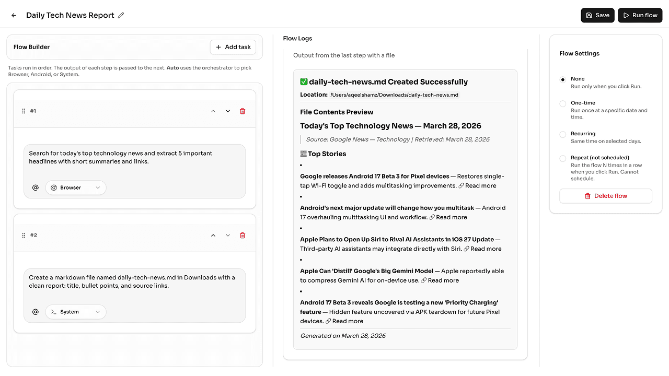
Task: Click the @ mention icon in task #1
Action: point(36,187)
